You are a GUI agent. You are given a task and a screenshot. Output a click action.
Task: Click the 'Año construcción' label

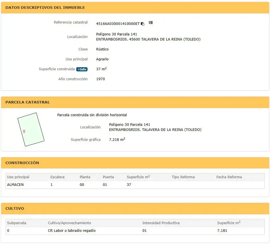click(x=73, y=79)
